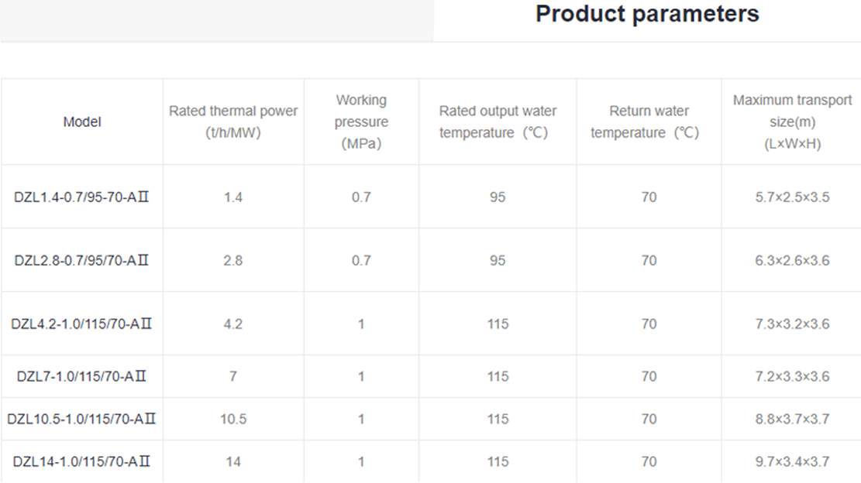Select the 9.7×3.4×3.7 transport size cell
Viewport: 861px width, 483px height.
[792, 462]
